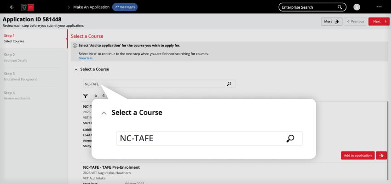Open the 27 messages badge
Screen dimensions: 391x184
click(x=125, y=7)
